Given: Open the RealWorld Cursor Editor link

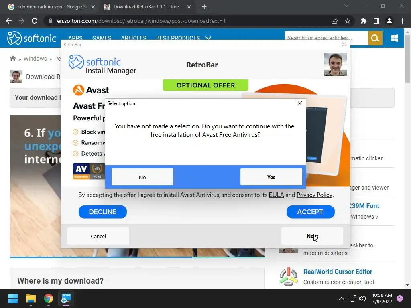Looking at the screenshot, I should (x=338, y=272).
